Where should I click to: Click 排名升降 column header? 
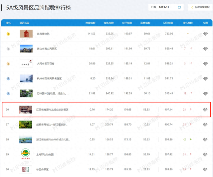click(x=188, y=23)
